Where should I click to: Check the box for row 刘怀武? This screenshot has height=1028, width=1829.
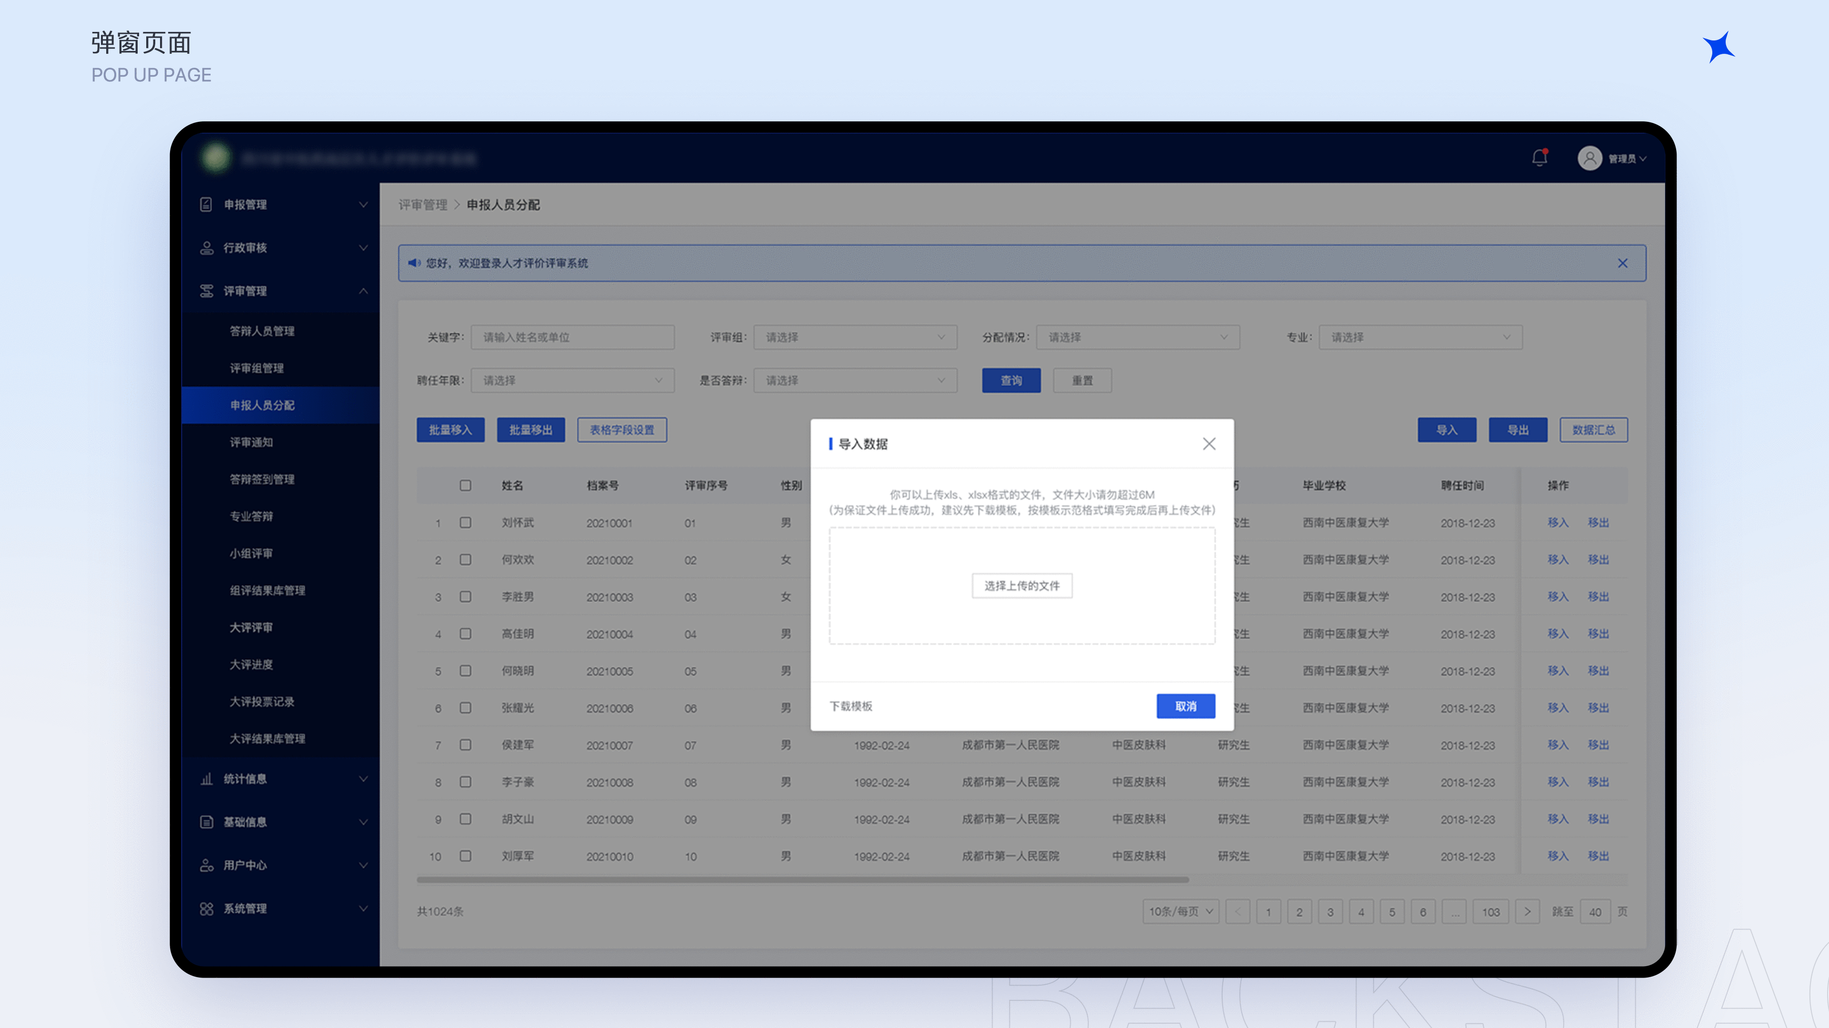click(465, 522)
